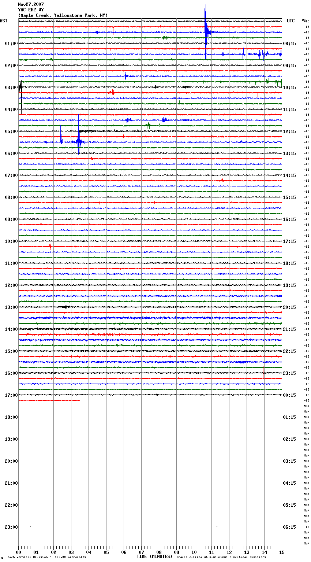The height and width of the screenshot is (562, 311).
Task: Select the 13:00 MST time label
Action: (x=11, y=307)
